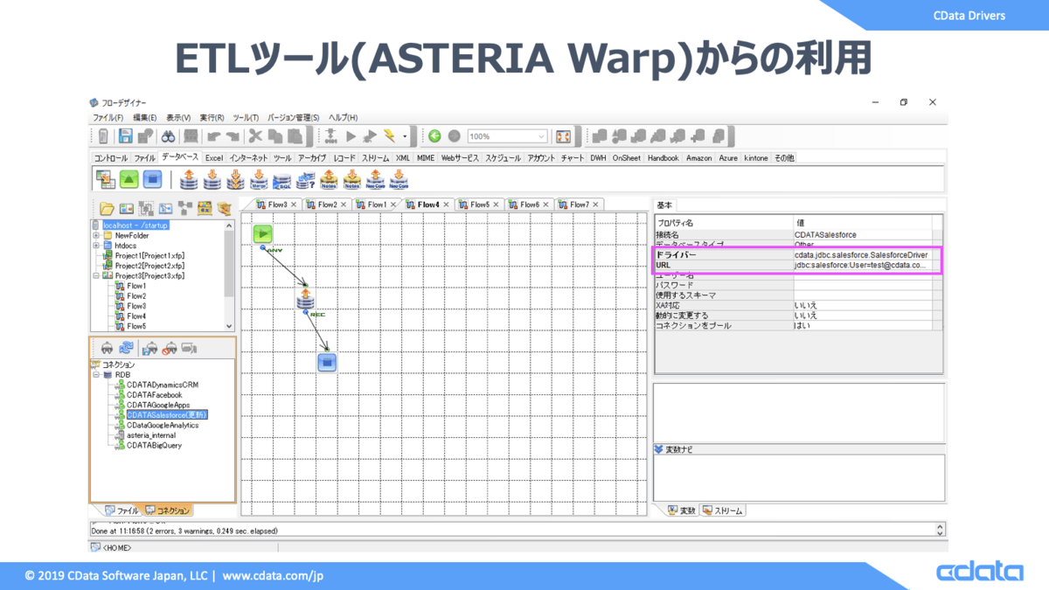
Task: Click the green Start node on flow canvas
Action: [263, 234]
